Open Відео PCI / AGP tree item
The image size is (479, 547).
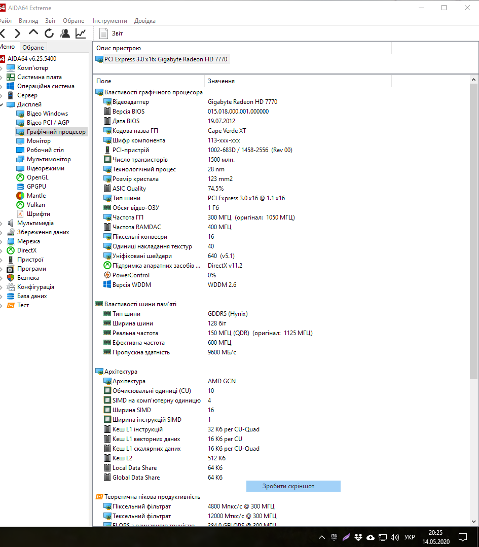pyautogui.click(x=48, y=123)
